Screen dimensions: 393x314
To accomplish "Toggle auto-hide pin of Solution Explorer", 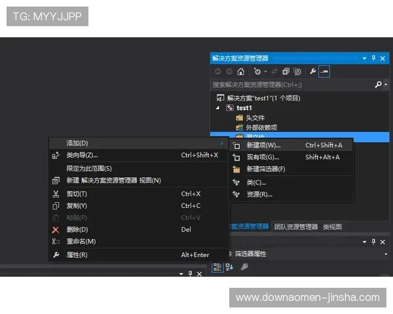I will point(373,58).
